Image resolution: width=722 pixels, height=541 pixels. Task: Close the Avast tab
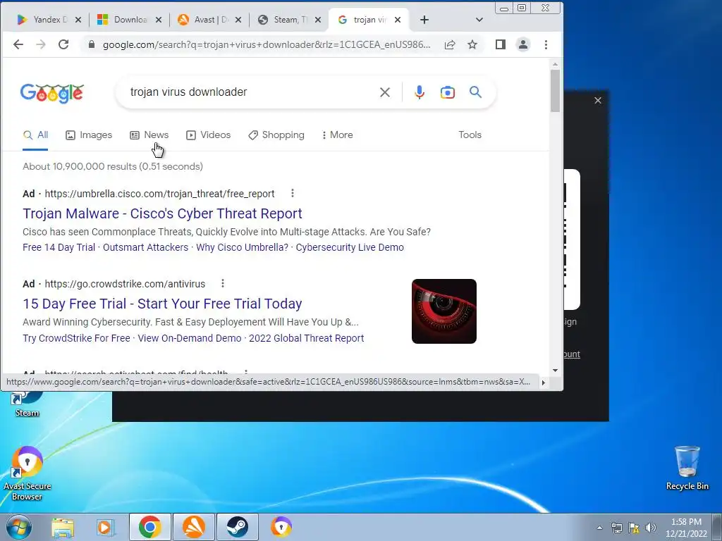pos(238,20)
